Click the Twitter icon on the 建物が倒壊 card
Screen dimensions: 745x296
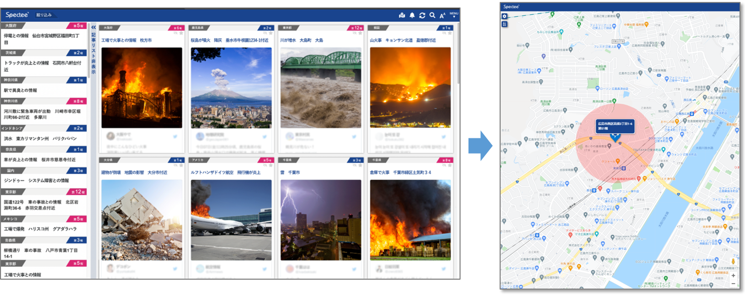(175, 269)
